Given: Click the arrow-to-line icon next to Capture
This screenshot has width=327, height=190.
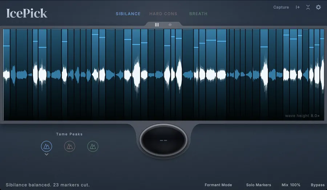Looking at the screenshot, I should tap(298, 7).
